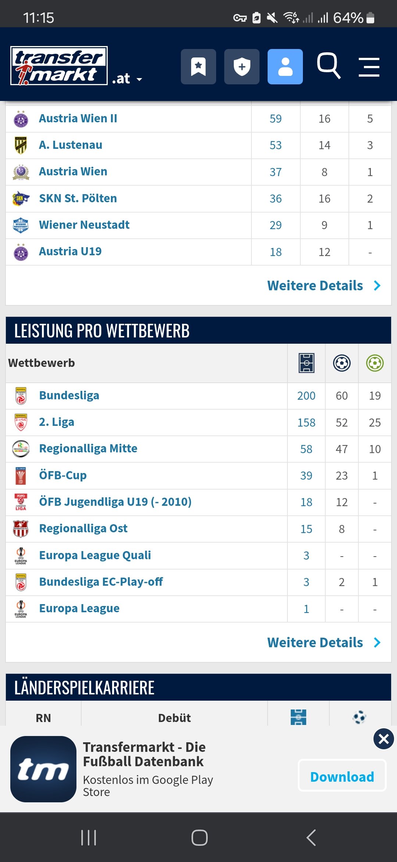Image resolution: width=397 pixels, height=862 pixels.
Task: Open the hamburger menu
Action: pyautogui.click(x=369, y=67)
